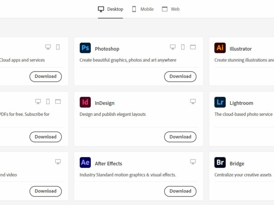Viewport: 274px width, 205px height.
Task: Switch to the Mobile tab
Action: coord(143,9)
